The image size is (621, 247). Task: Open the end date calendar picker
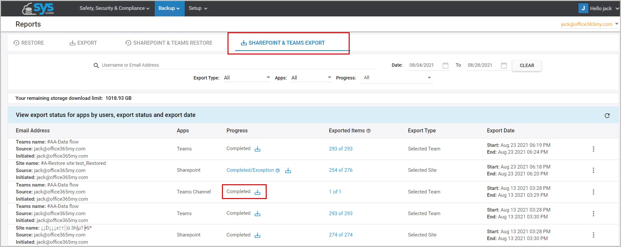coord(504,66)
